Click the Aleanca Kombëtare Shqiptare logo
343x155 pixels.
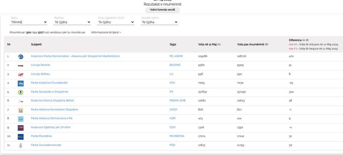point(21,110)
